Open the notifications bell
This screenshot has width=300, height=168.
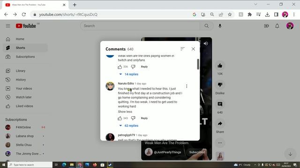click(277, 26)
